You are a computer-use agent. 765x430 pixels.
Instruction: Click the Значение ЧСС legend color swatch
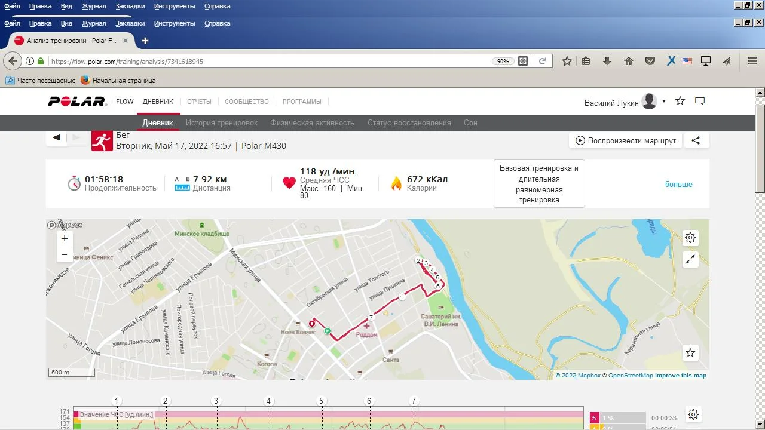click(x=76, y=414)
